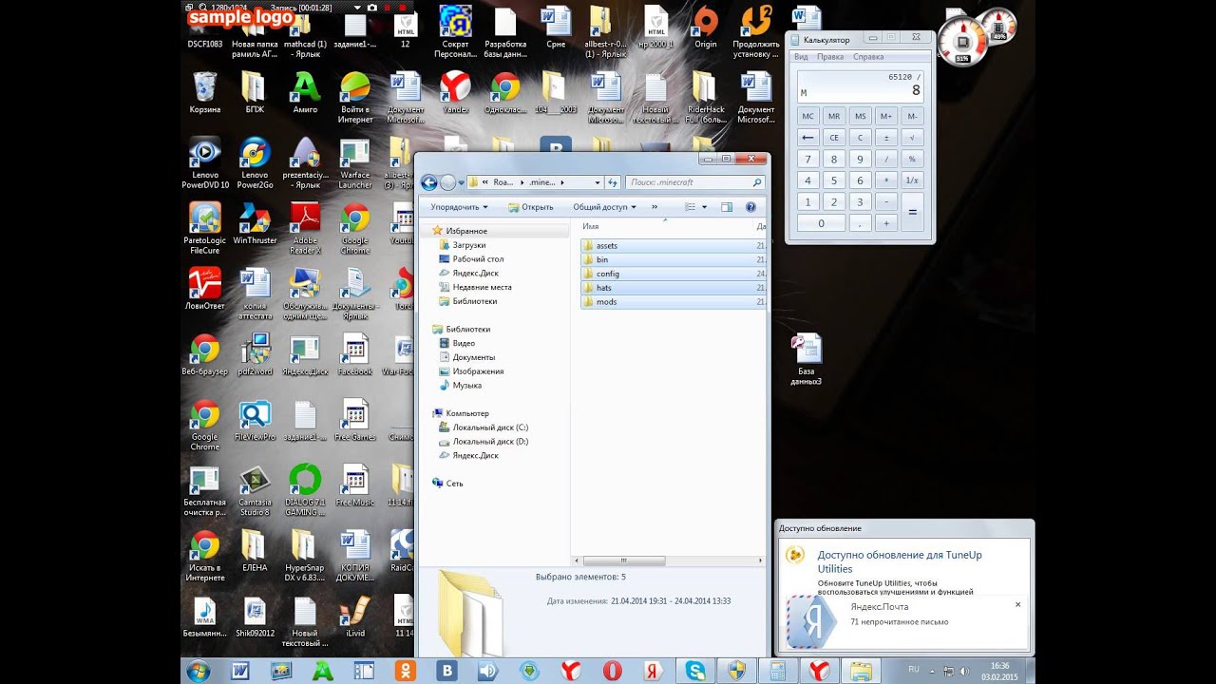The height and width of the screenshot is (684, 1216).
Task: Go back in the Explorer window
Action: pos(428,182)
